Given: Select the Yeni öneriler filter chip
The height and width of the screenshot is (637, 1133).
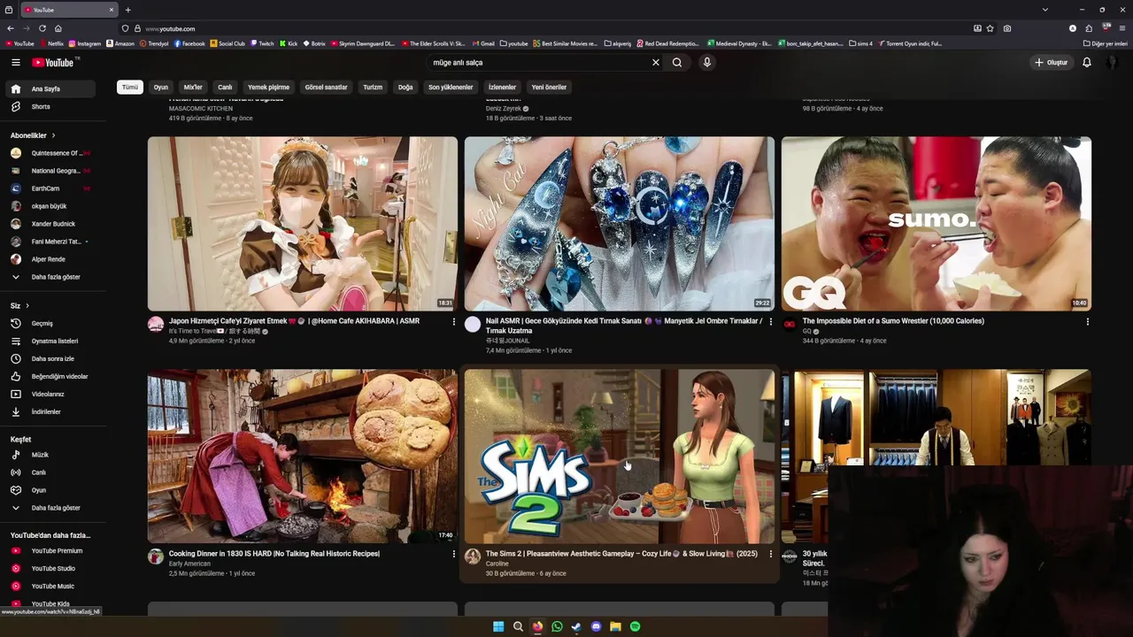Looking at the screenshot, I should (549, 87).
